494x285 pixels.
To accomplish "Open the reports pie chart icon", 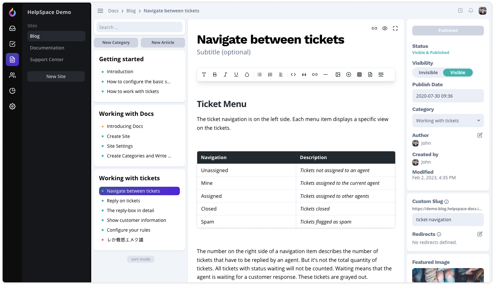I will [x=12, y=91].
